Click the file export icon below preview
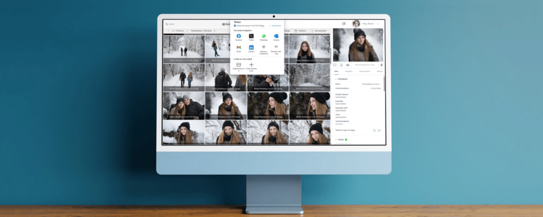 (341, 65)
